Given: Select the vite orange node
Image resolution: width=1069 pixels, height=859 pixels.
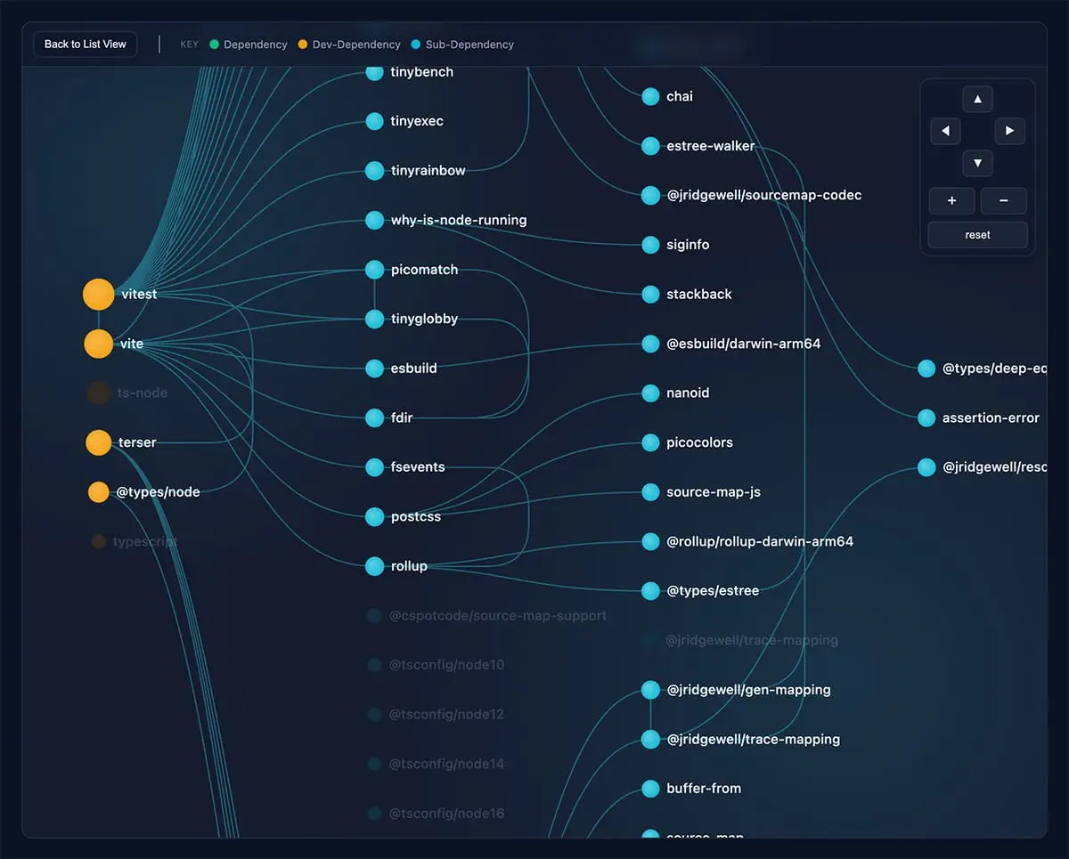Looking at the screenshot, I should coord(99,344).
